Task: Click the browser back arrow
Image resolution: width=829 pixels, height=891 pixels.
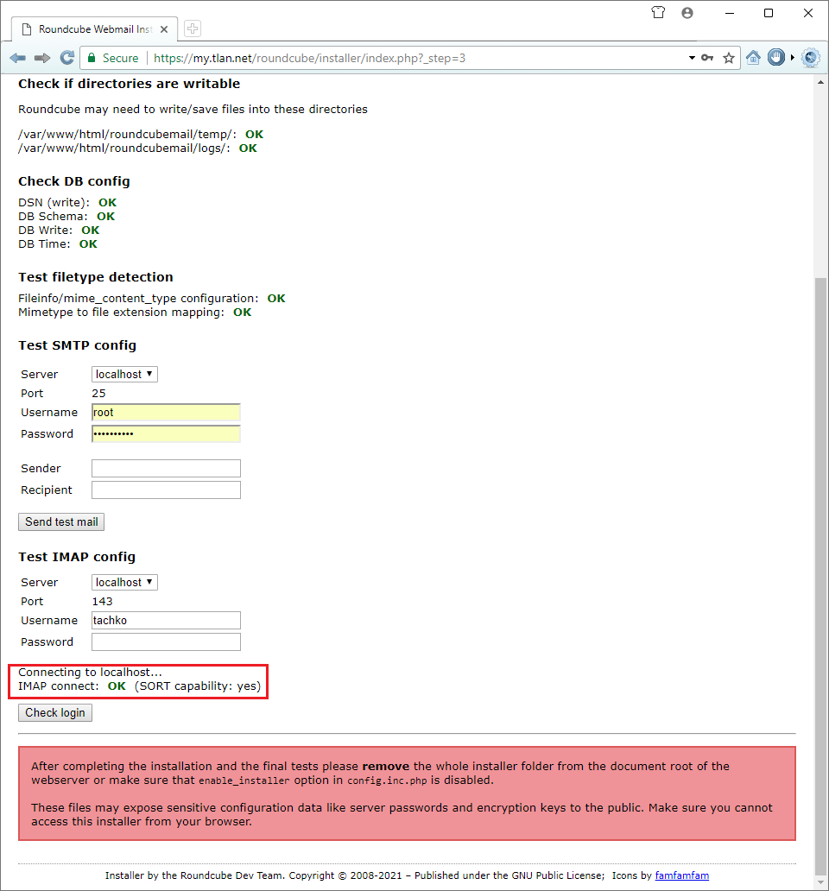Action: point(18,58)
